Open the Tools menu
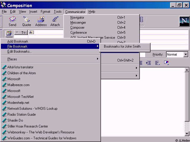 pyautogui.click(x=58, y=12)
